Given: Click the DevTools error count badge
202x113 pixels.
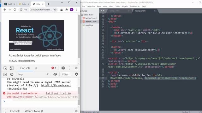Looking at the screenshot, I should point(54,68).
